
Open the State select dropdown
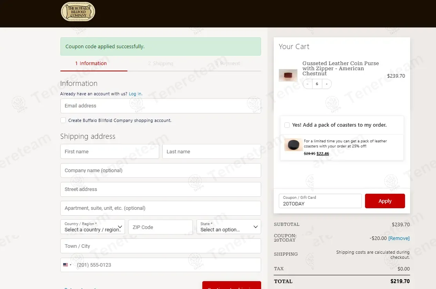tap(229, 227)
